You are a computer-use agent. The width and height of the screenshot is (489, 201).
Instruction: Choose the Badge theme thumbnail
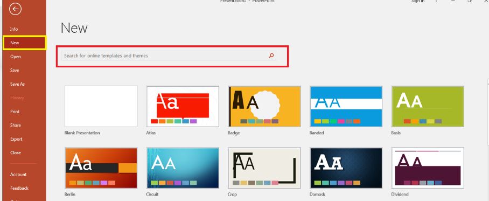click(264, 107)
